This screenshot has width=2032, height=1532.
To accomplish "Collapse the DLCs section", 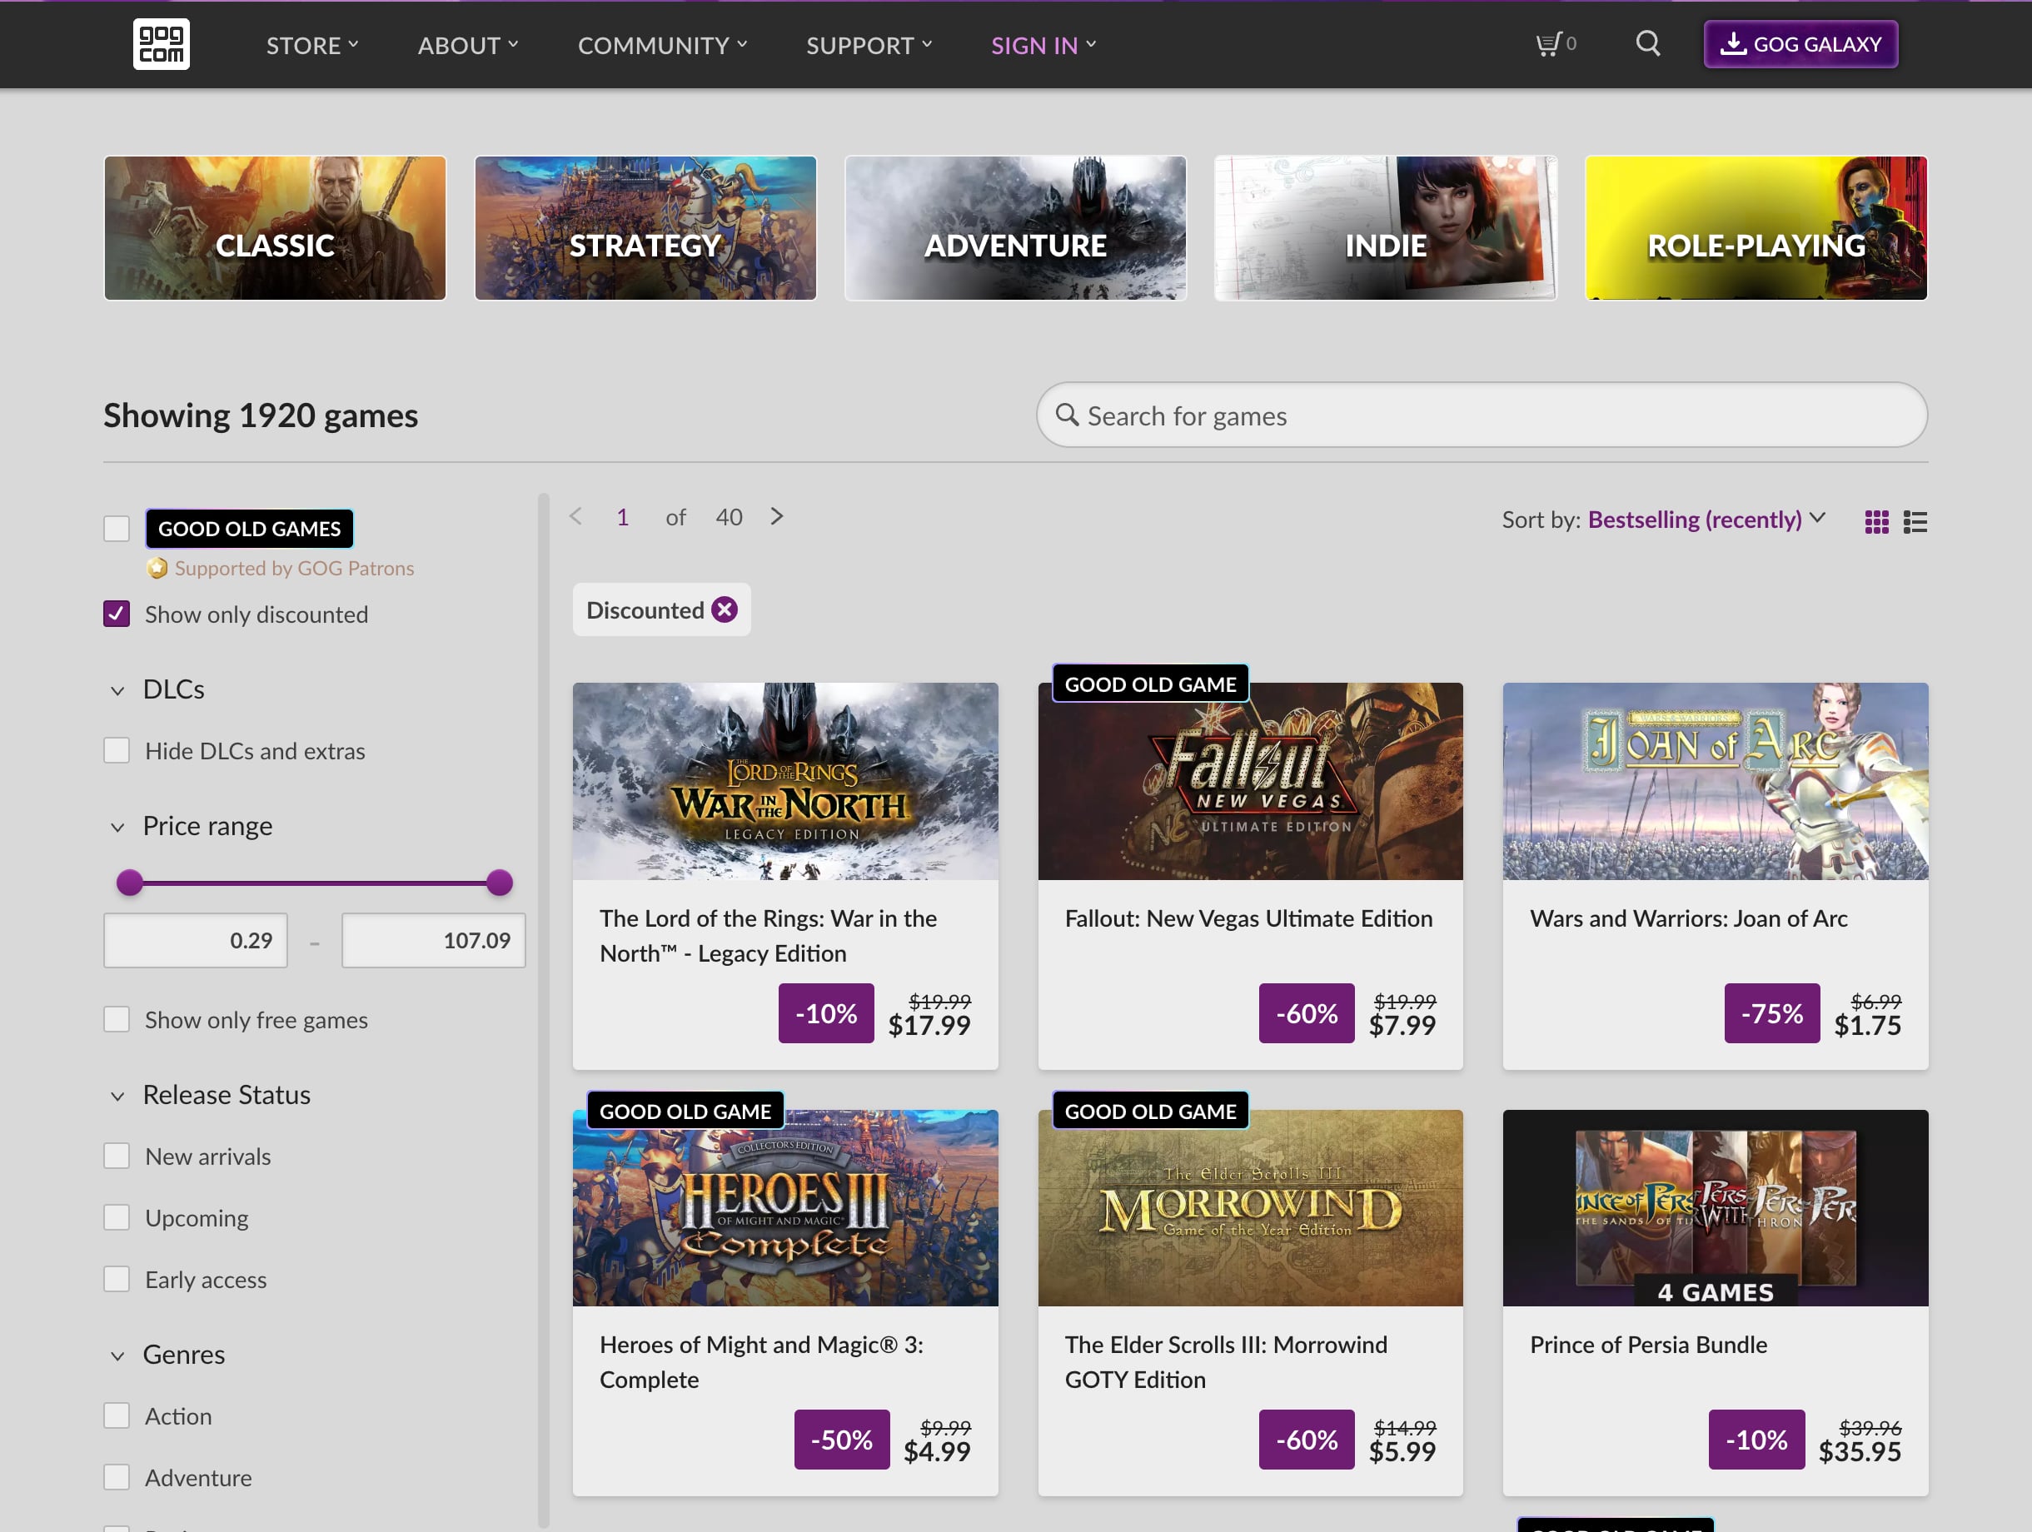I will [157, 689].
